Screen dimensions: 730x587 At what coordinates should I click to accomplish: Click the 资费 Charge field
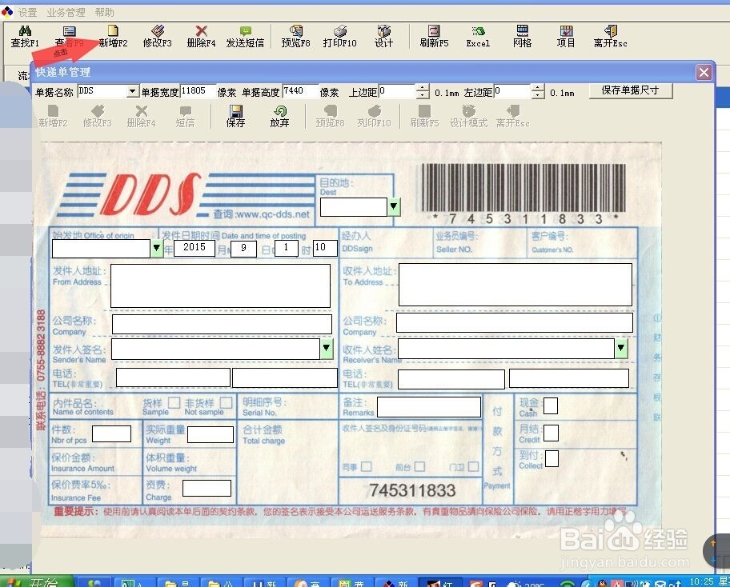click(x=207, y=488)
